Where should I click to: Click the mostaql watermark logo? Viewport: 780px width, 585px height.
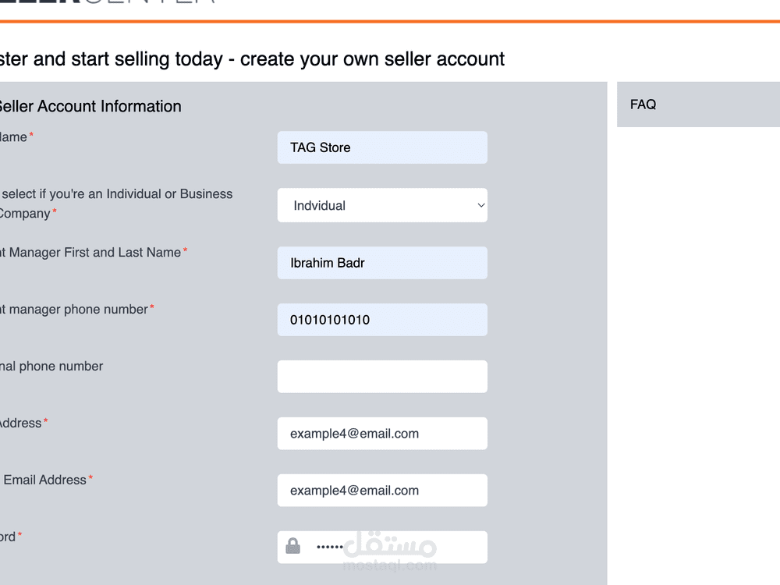click(x=390, y=551)
